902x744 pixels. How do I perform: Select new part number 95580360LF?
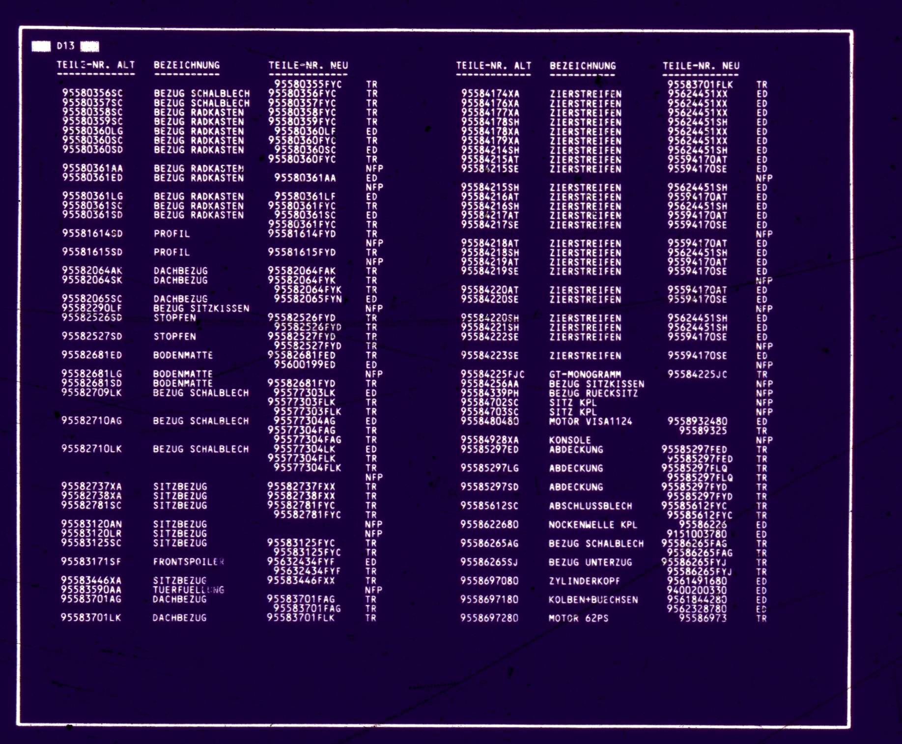305,131
